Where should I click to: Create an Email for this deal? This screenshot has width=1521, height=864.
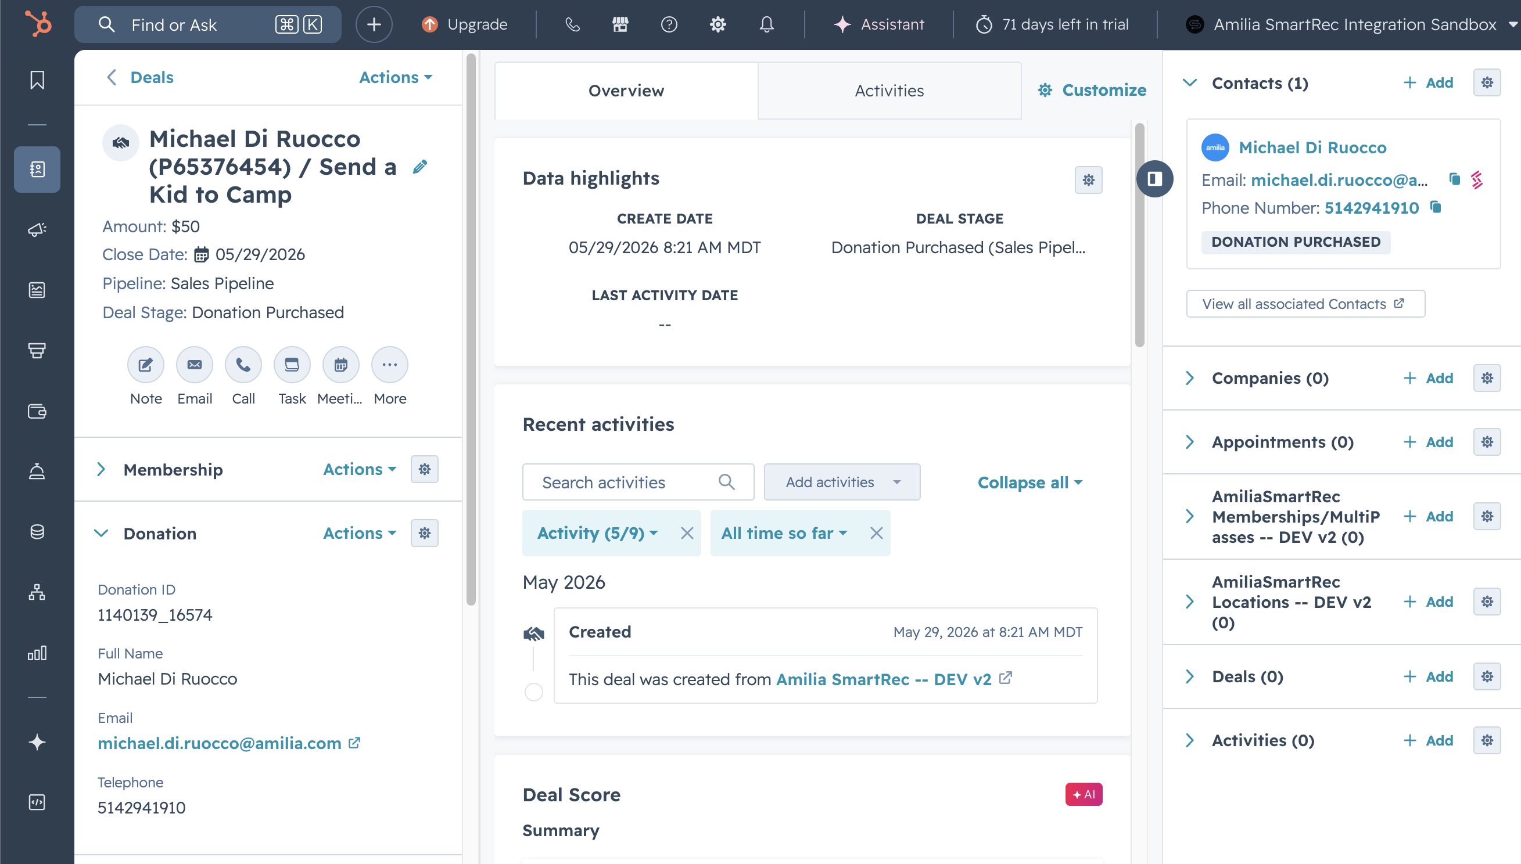(195, 364)
